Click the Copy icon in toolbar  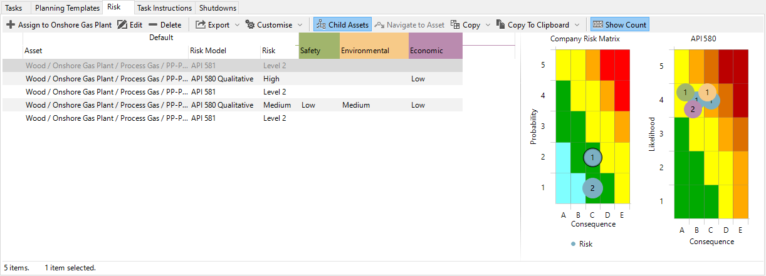point(456,25)
